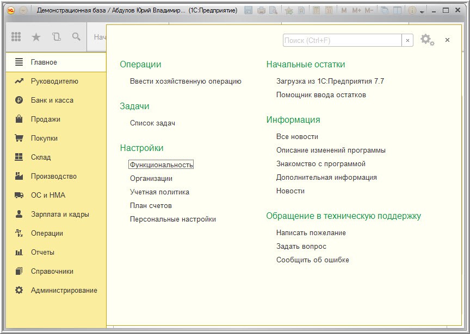
Task: Click the magnifier search icon
Action: (x=76, y=37)
